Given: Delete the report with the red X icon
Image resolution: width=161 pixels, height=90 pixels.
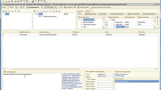Looking at the screenshot, I should pos(9,11).
